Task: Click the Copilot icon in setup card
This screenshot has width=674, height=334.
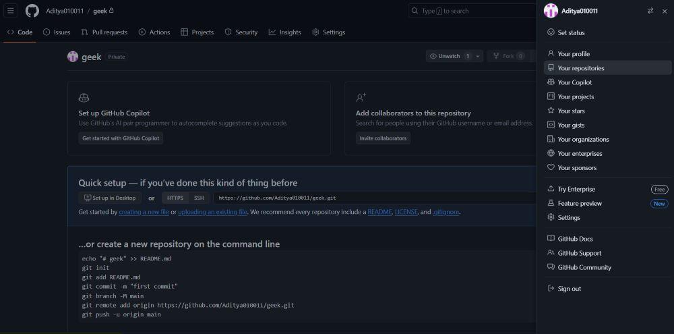Action: point(84,98)
